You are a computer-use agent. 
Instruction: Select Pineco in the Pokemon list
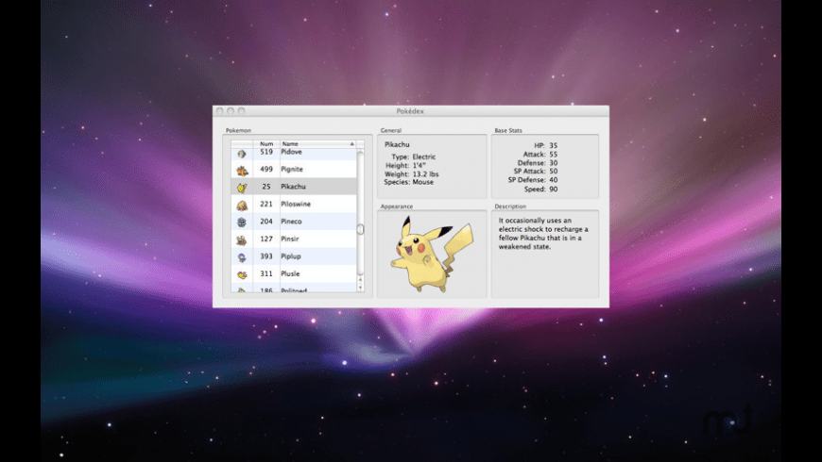[x=291, y=222]
